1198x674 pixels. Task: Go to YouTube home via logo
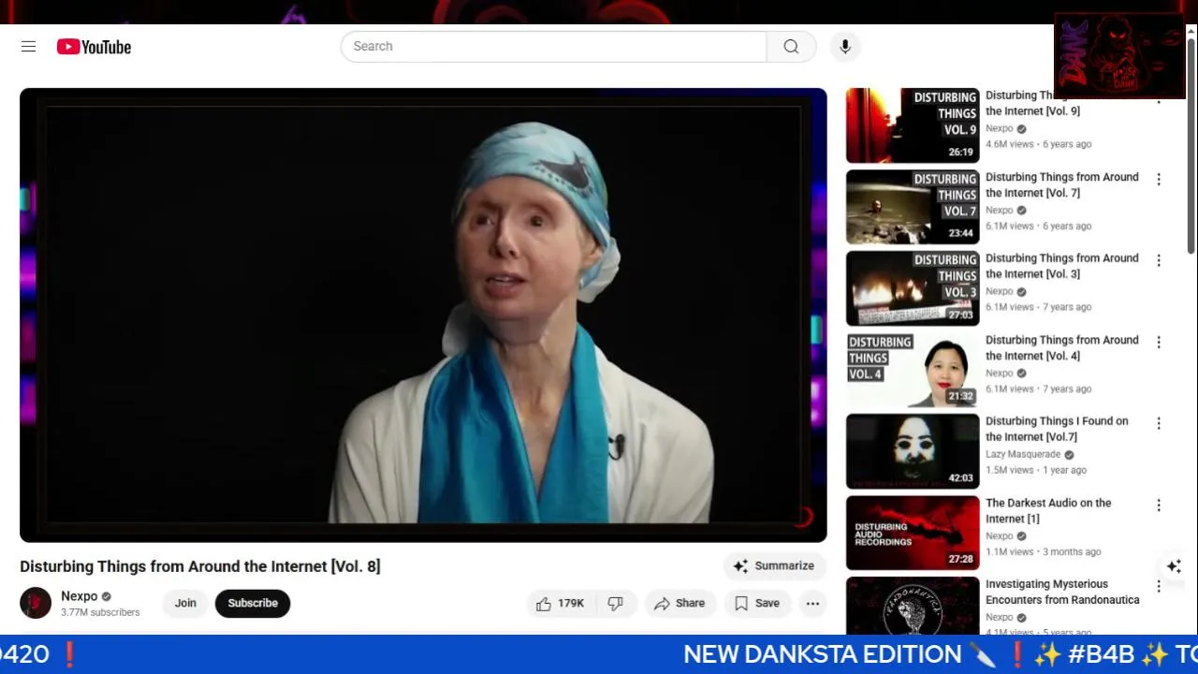tap(94, 47)
